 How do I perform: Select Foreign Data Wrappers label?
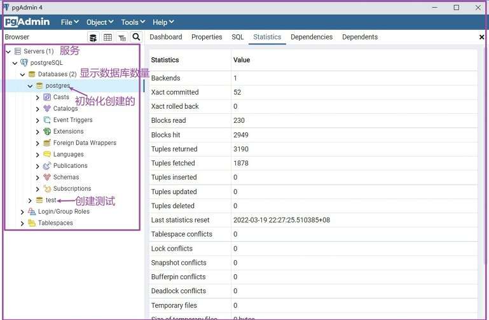click(85, 143)
